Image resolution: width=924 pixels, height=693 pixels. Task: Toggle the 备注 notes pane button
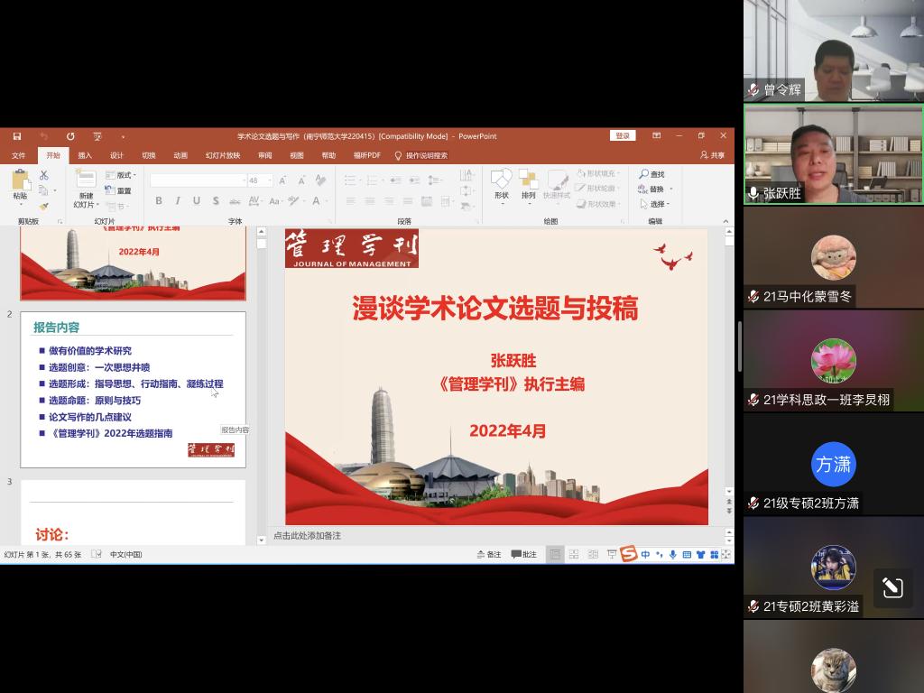pyautogui.click(x=488, y=555)
